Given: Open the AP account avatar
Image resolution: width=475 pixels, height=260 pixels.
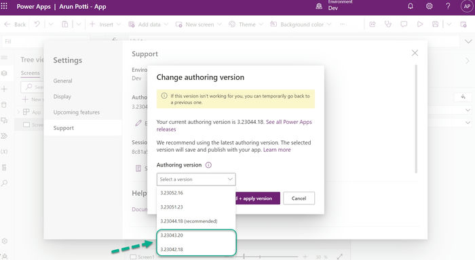Looking at the screenshot, I should coord(467,6).
